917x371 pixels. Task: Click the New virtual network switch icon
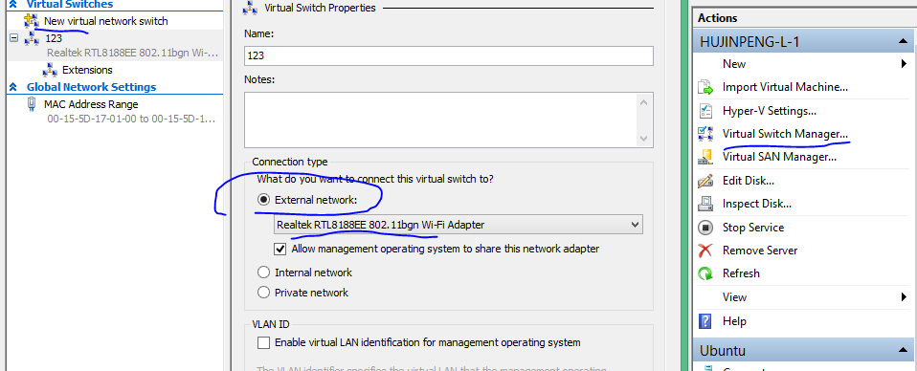[x=31, y=22]
